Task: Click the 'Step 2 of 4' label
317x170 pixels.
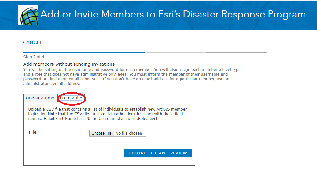Action: [34, 57]
